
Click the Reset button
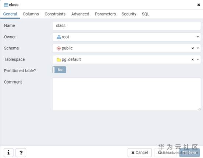point(165,153)
